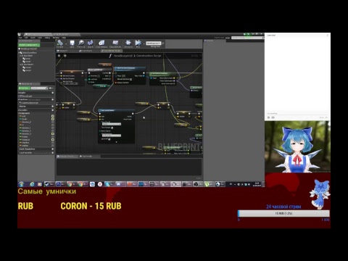
Task: Open the Help menu
Action: (x=64, y=38)
